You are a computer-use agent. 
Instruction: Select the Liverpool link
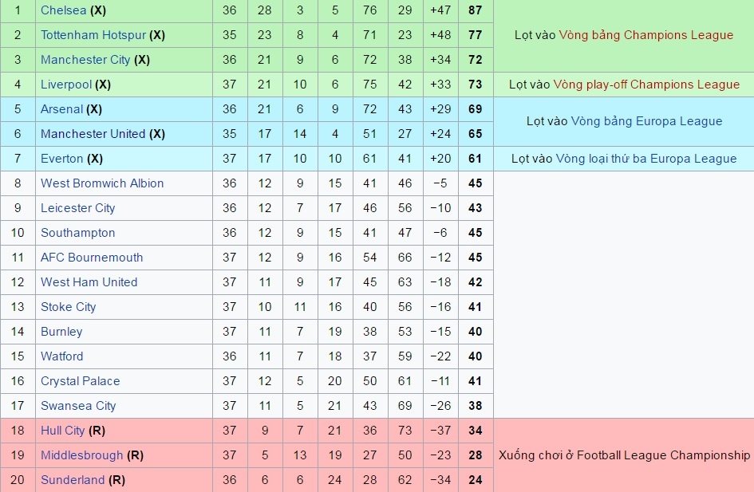(66, 85)
